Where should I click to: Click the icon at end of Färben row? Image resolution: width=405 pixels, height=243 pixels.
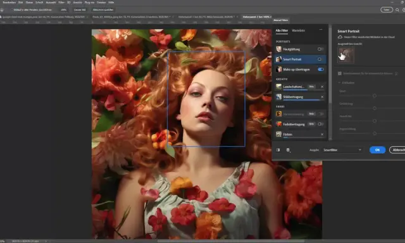[322, 134]
